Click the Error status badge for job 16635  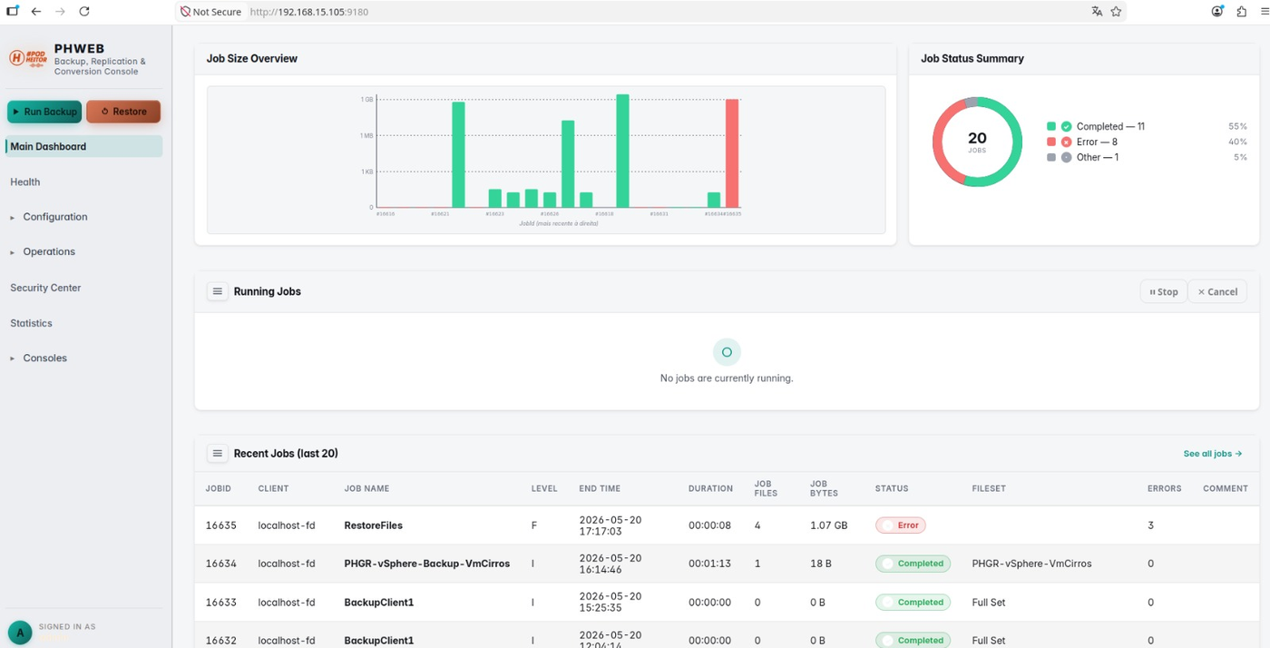click(901, 525)
